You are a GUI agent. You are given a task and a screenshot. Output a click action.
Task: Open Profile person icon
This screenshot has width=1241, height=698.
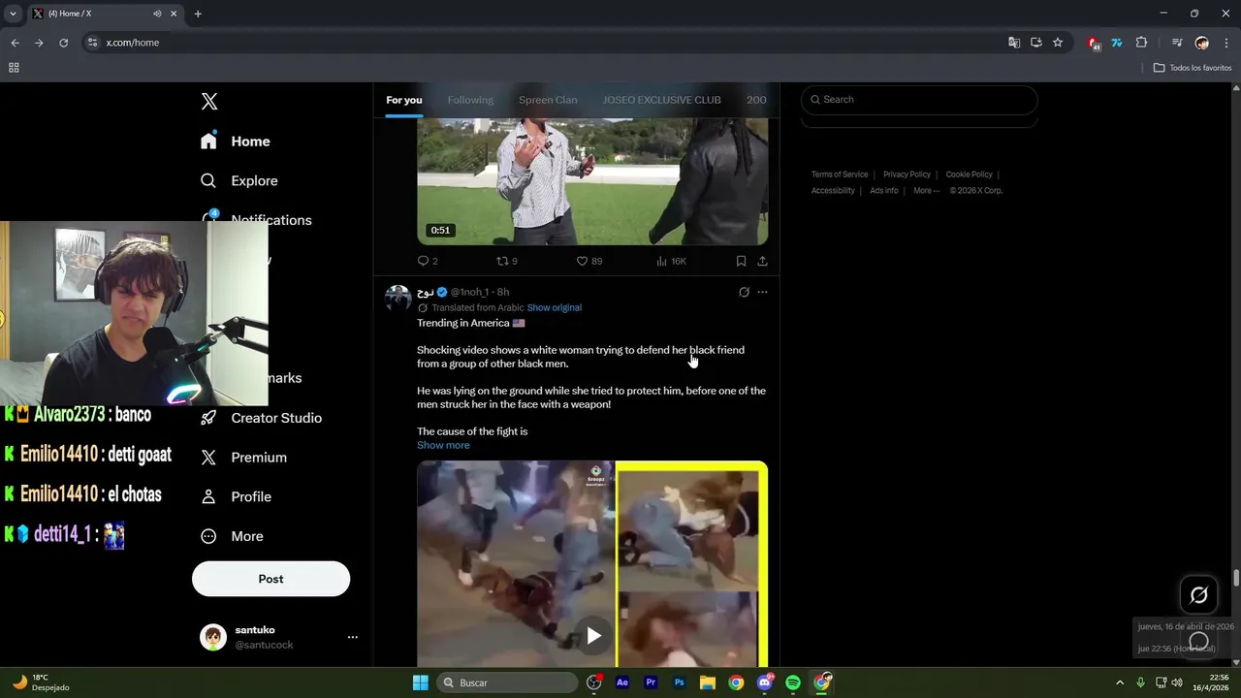(208, 496)
